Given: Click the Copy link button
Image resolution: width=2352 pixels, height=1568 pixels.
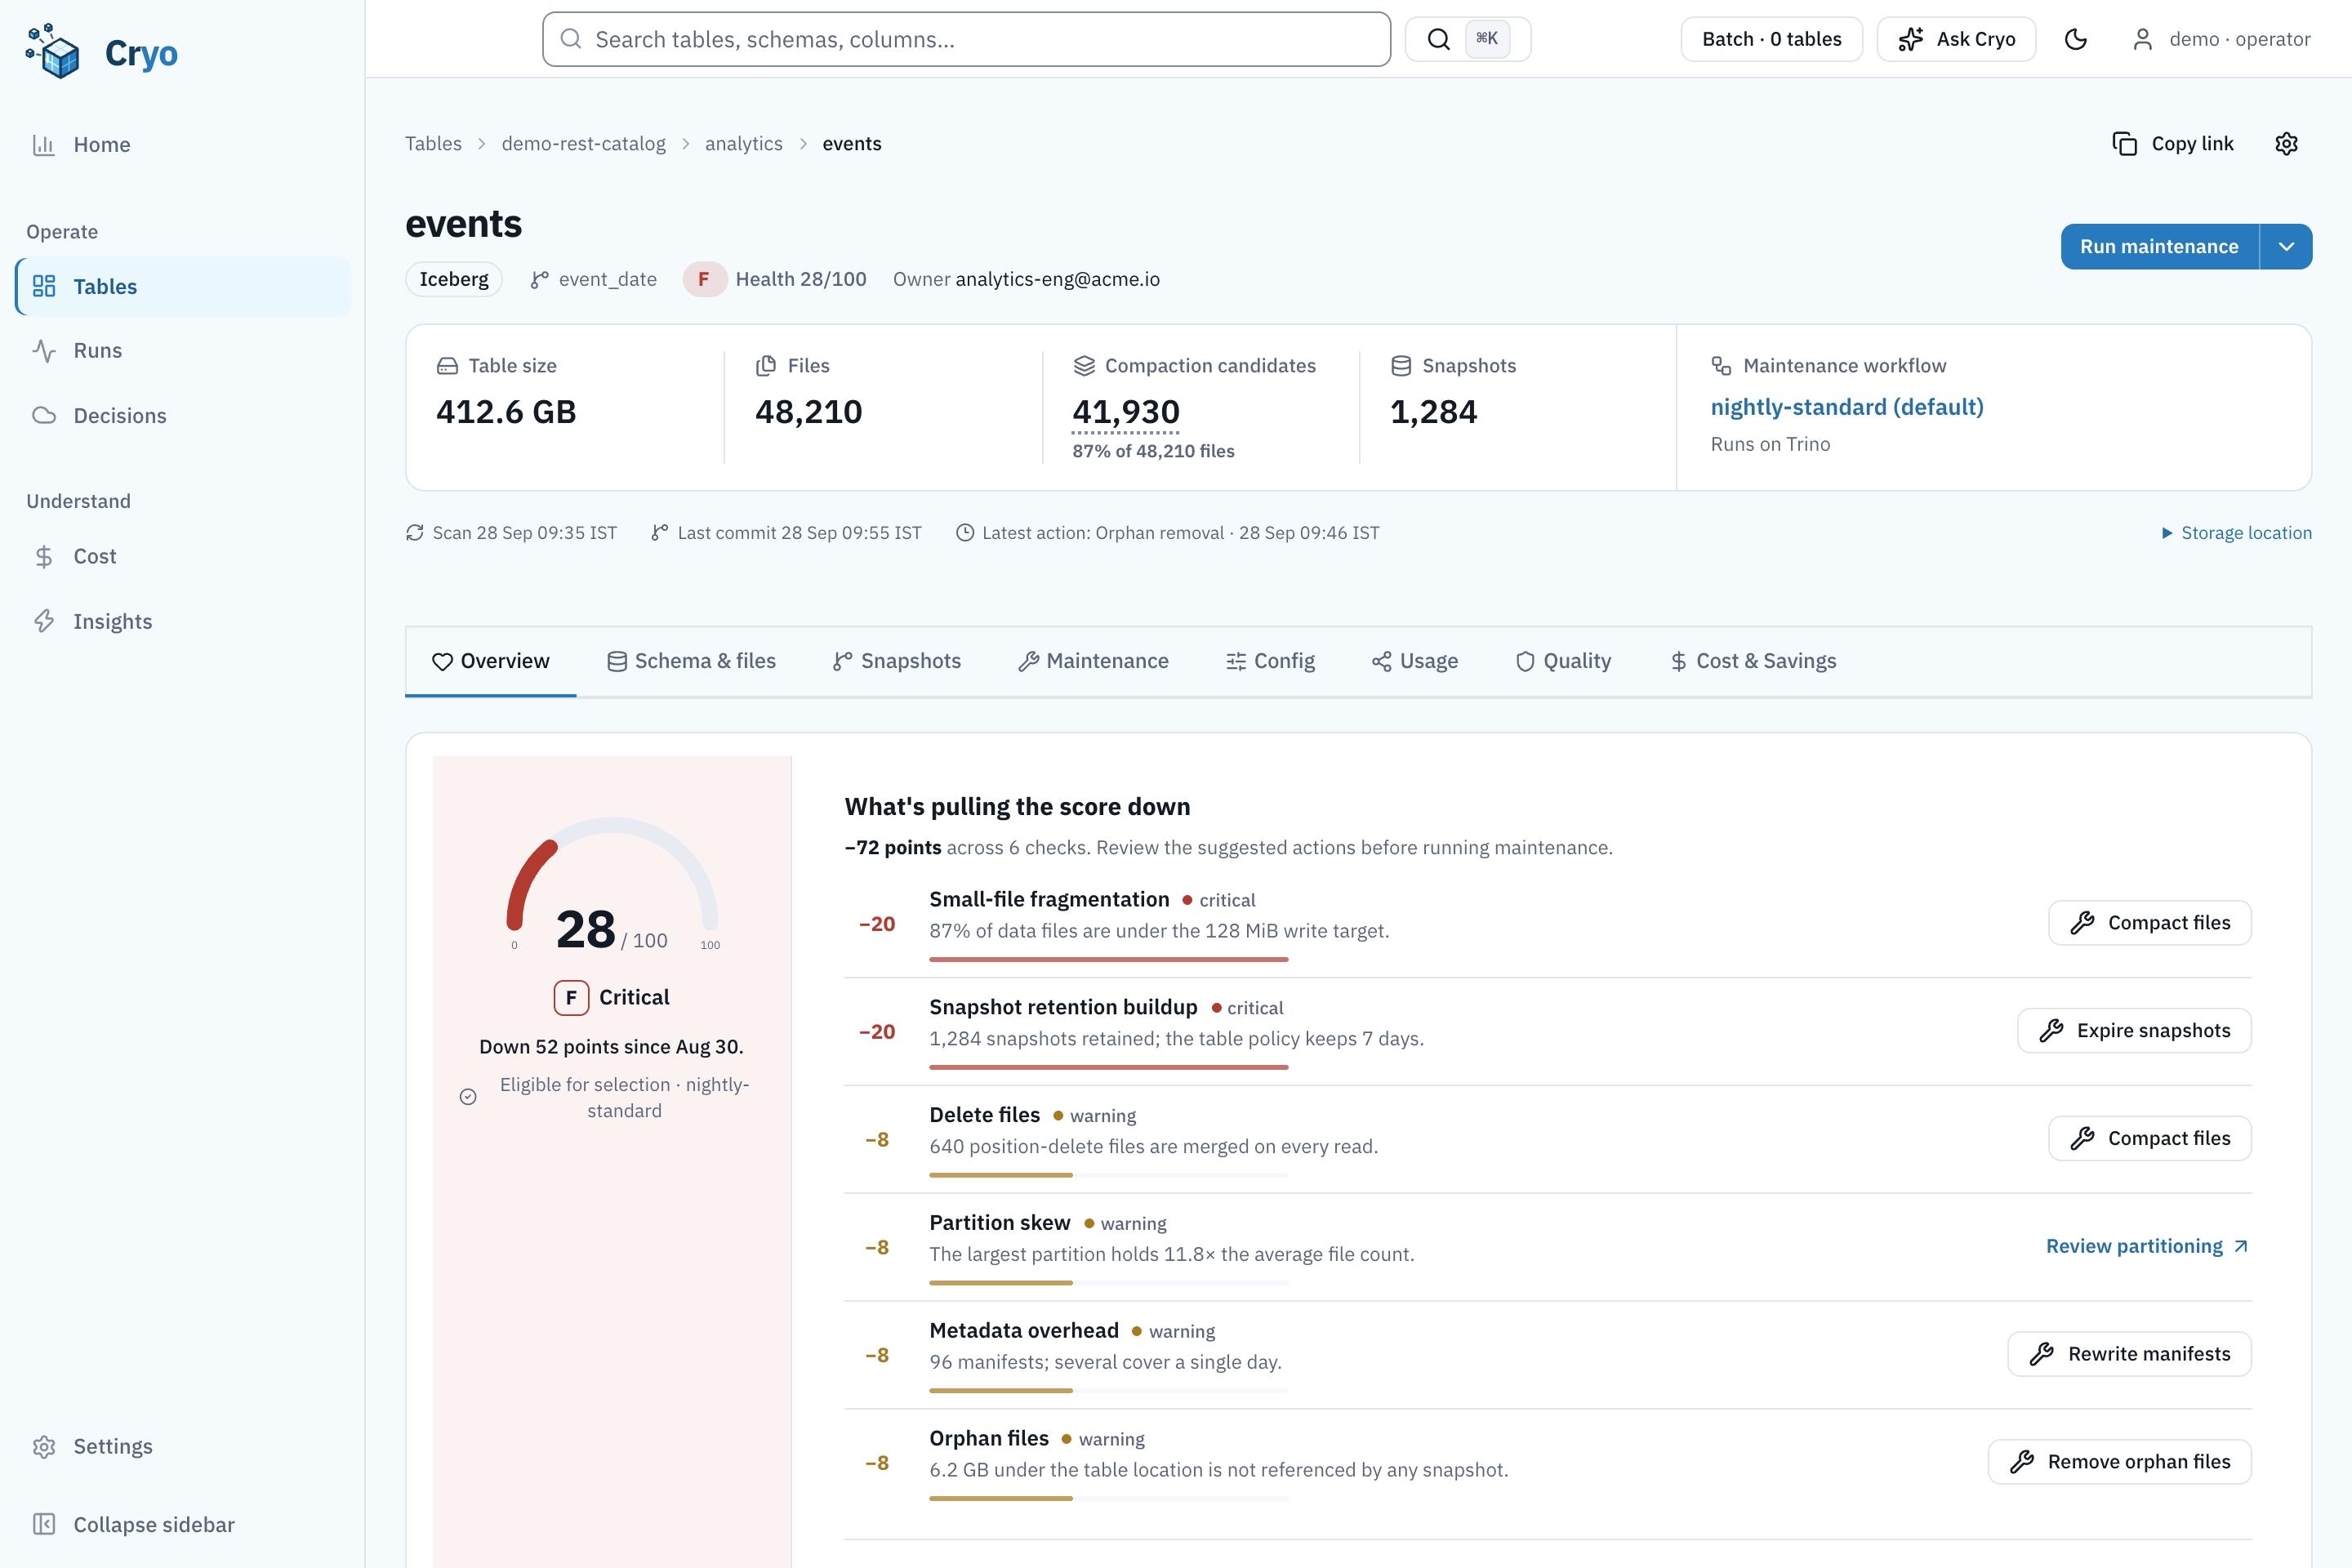Looking at the screenshot, I should click(2173, 144).
